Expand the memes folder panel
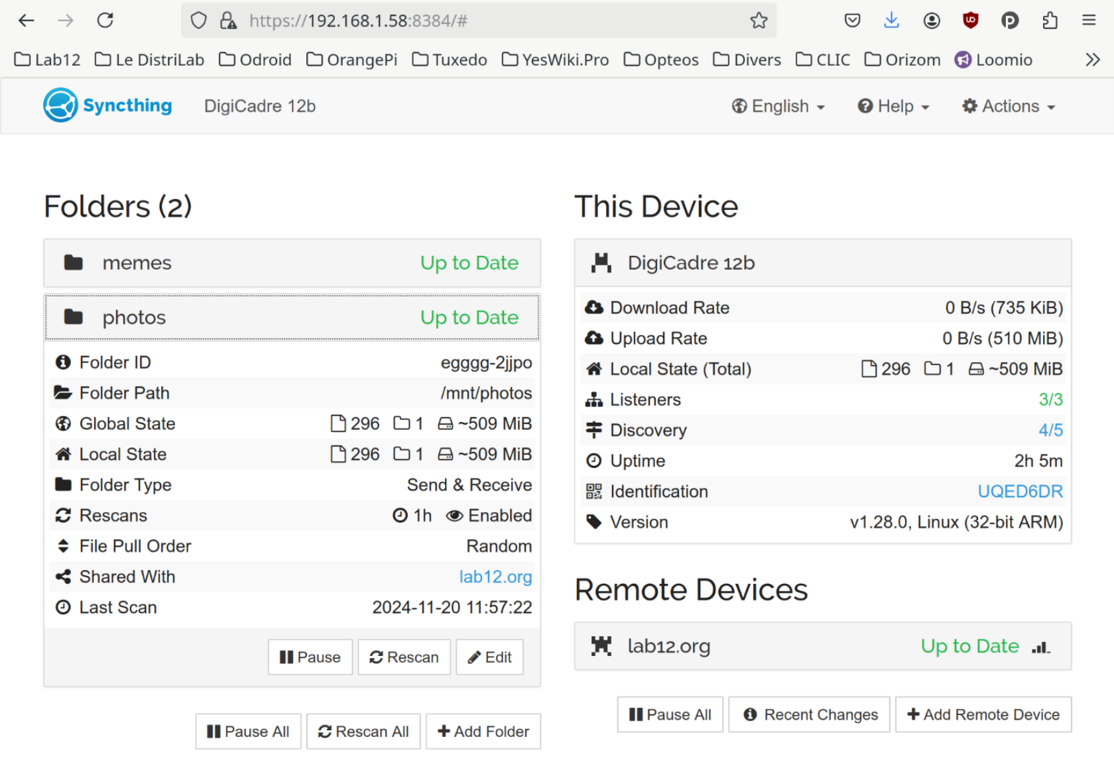 [x=292, y=263]
